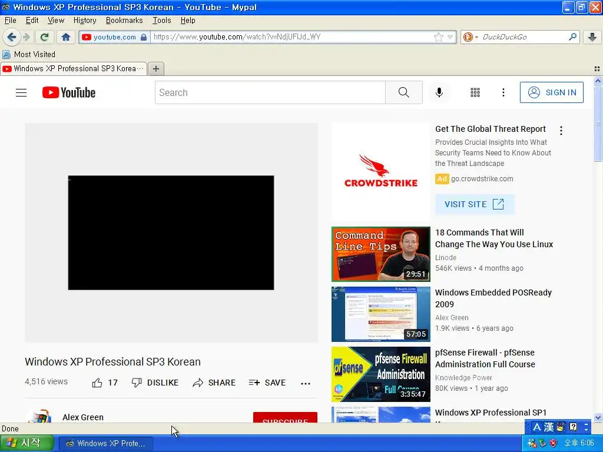Open YouTube settings three-dot menu
Screen dimensions: 603x452
(x=503, y=92)
